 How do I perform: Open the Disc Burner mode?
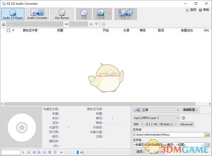[x=62, y=14]
